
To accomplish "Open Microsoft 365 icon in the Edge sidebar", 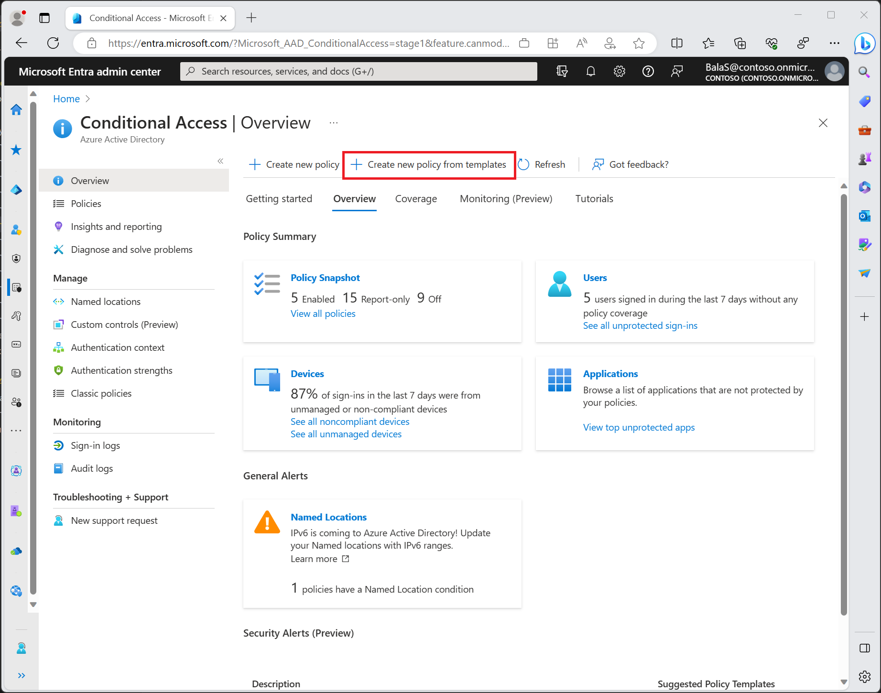I will 864,187.
